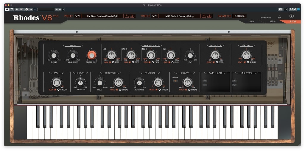Select Velocity DEPTH radio button
Viewport: 305px width, 151px height.
point(217,62)
